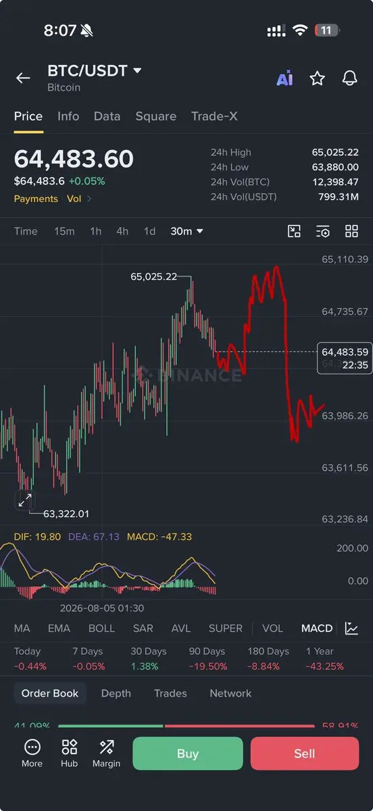Select the 1d interval
The height and width of the screenshot is (811, 373).
pos(149,231)
